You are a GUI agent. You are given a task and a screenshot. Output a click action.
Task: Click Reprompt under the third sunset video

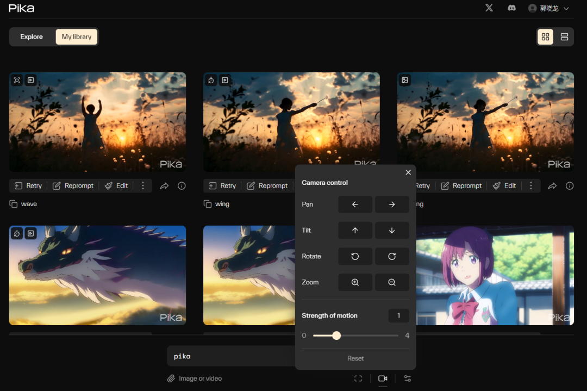click(x=461, y=186)
